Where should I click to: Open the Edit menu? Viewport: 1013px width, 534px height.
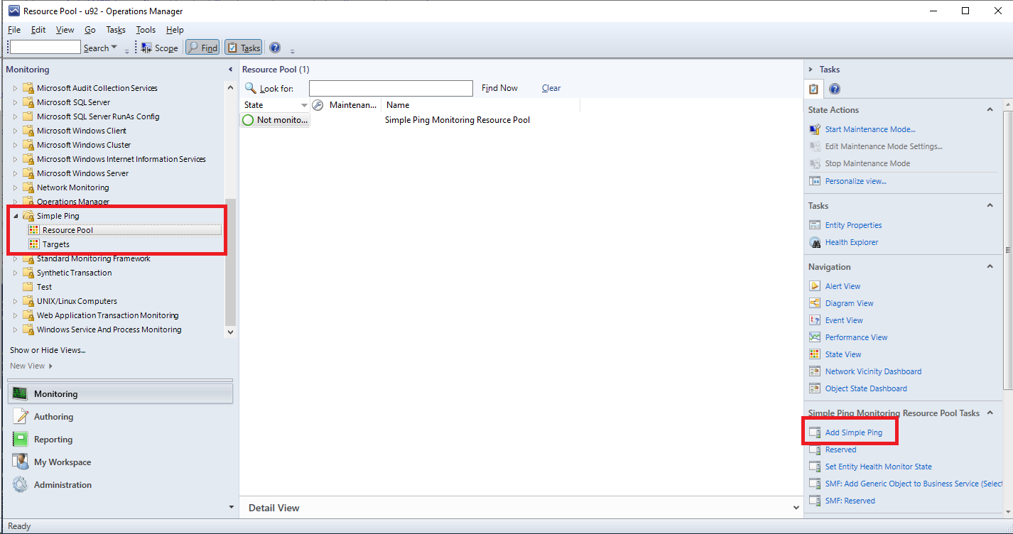[38, 30]
